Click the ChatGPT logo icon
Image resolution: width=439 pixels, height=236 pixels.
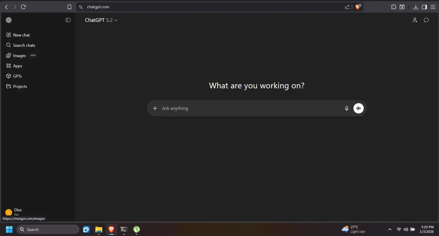9,20
